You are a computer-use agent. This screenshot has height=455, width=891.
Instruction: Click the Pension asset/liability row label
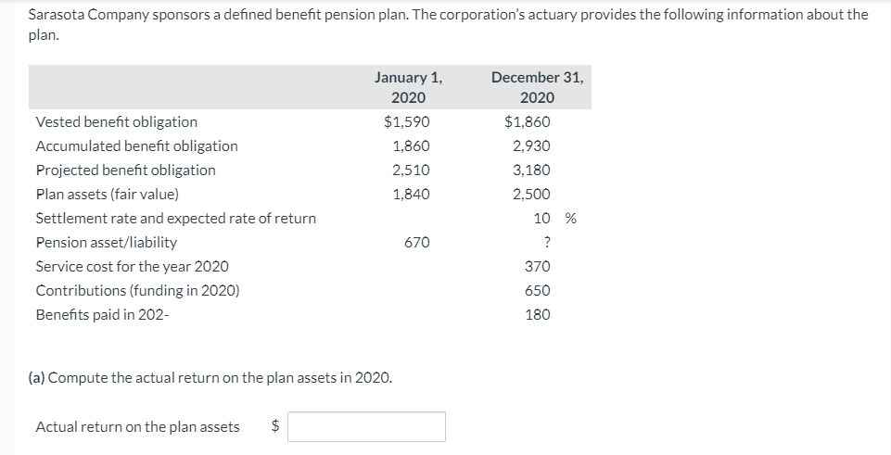[106, 242]
